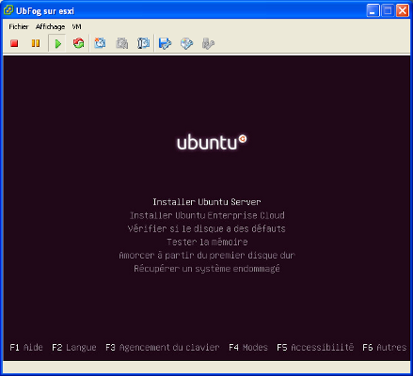
Task: Open the snapshot manager icon
Action: pyautogui.click(x=143, y=43)
